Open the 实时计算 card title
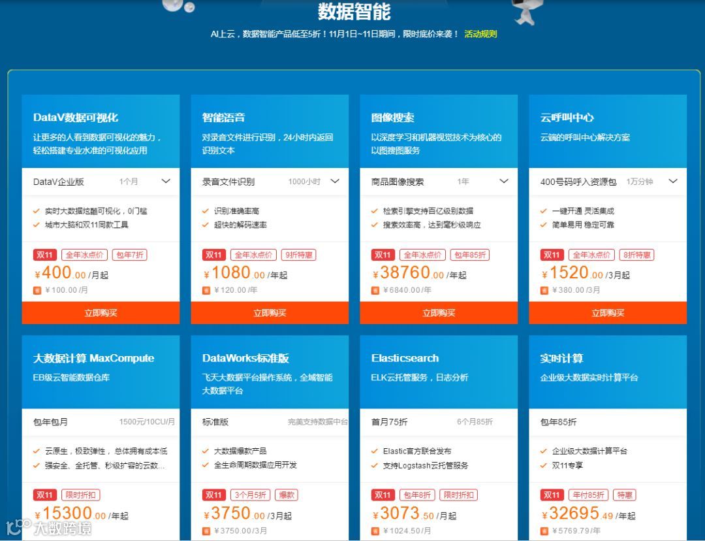This screenshot has height=541, width=705. 561,358
